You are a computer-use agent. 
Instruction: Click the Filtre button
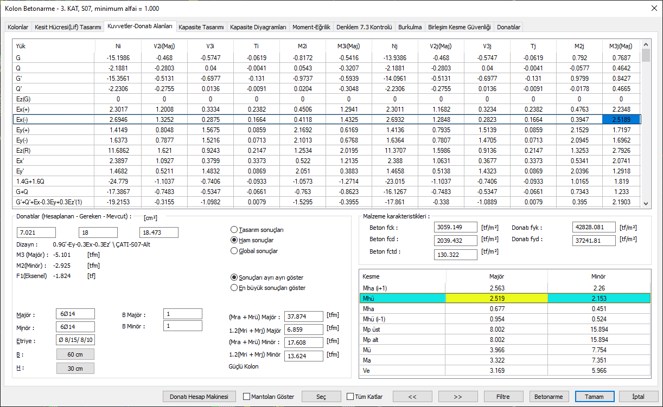point(503,397)
